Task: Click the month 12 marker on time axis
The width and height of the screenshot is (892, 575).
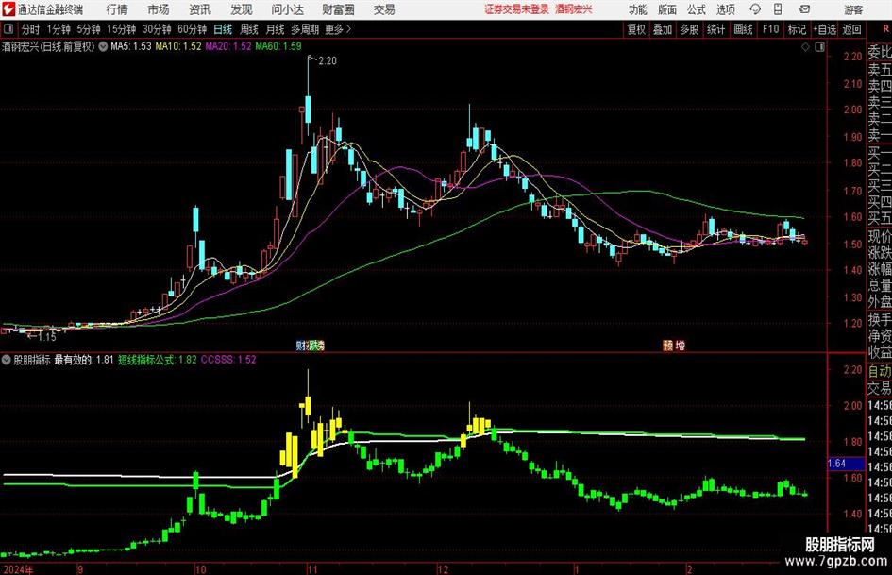Action: 443,569
